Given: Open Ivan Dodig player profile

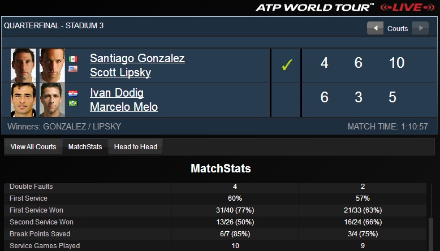Looking at the screenshot, I should pyautogui.click(x=117, y=93).
